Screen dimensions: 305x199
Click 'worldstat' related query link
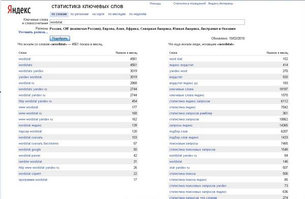point(176,161)
